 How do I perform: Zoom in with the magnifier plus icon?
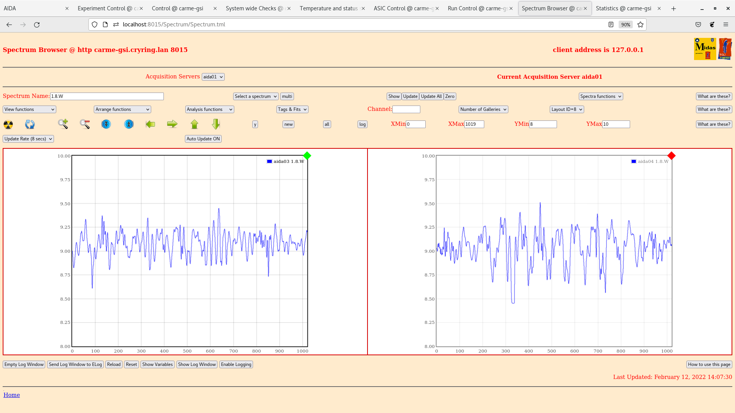pyautogui.click(x=63, y=124)
